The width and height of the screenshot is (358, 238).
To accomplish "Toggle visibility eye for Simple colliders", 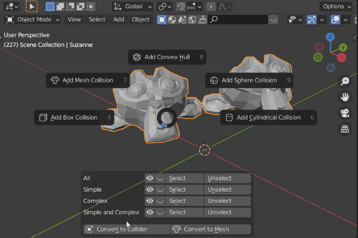I will point(149,190).
